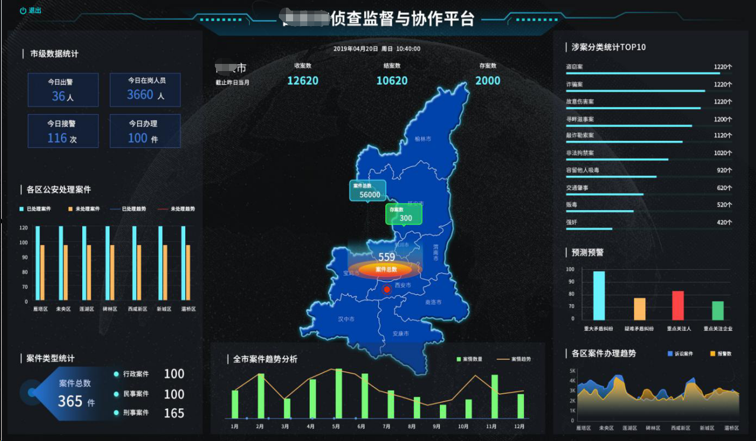This screenshot has width=756, height=441.
Task: Open the 今日出警 36人 card
Action: (63, 90)
